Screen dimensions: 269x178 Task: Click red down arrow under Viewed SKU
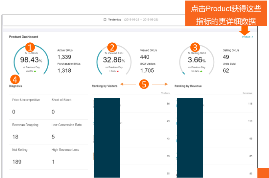point(118,71)
